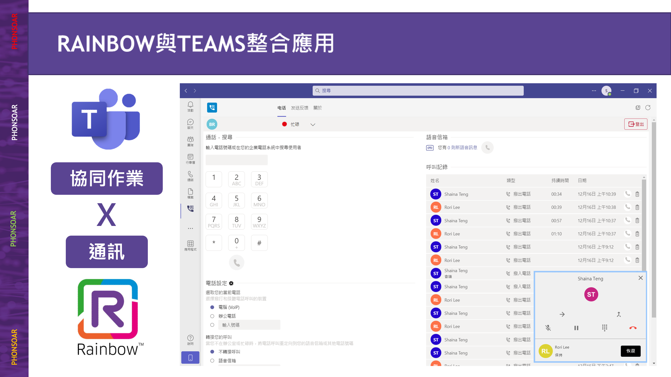Viewport: 671px width, 377px height.
Task: Sort call history by 日期 column
Action: coord(582,181)
